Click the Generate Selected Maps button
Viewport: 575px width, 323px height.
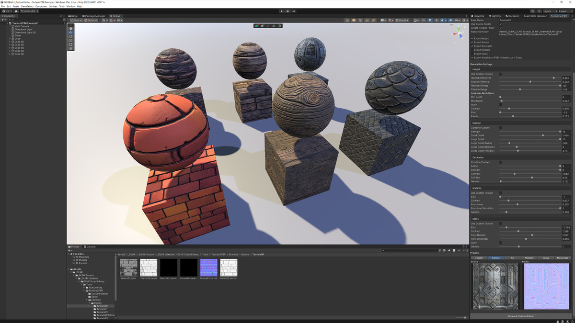[x=521, y=316]
